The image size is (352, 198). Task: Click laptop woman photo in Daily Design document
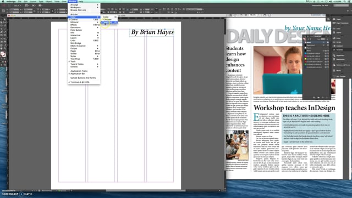tap(278, 70)
